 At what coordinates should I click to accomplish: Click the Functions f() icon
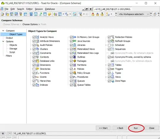coord(37,73)
